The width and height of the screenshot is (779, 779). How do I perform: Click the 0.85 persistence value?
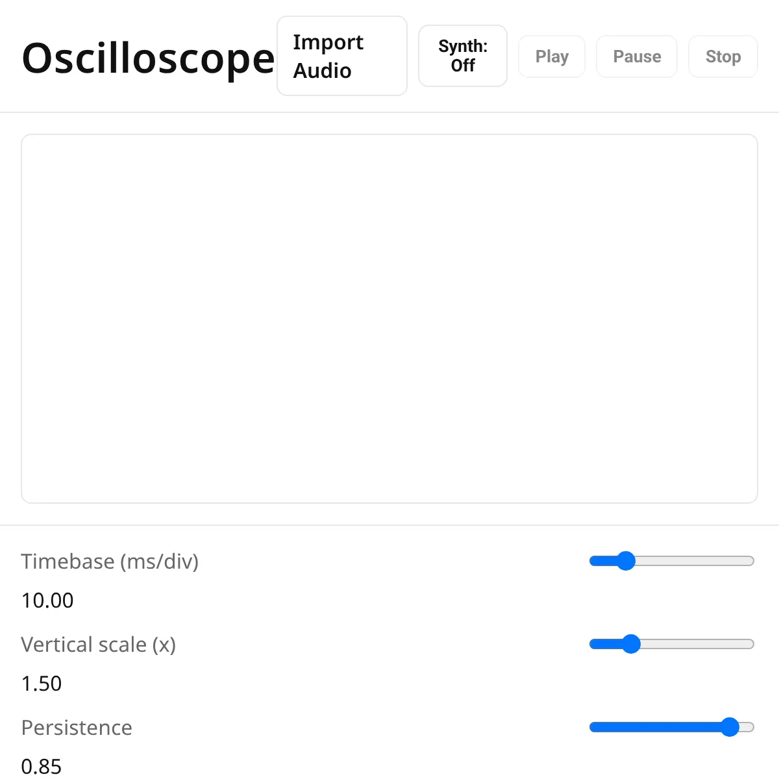(42, 766)
